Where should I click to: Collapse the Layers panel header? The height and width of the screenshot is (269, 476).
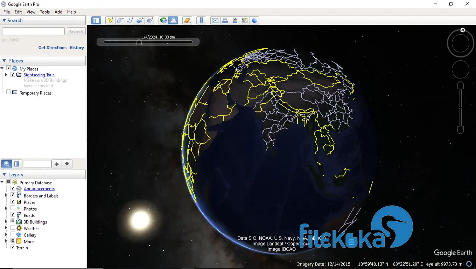pyautogui.click(x=43, y=174)
